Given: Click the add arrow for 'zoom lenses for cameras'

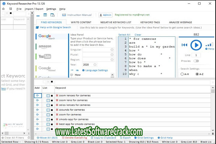Looking at the screenshot, I should 37,95.
